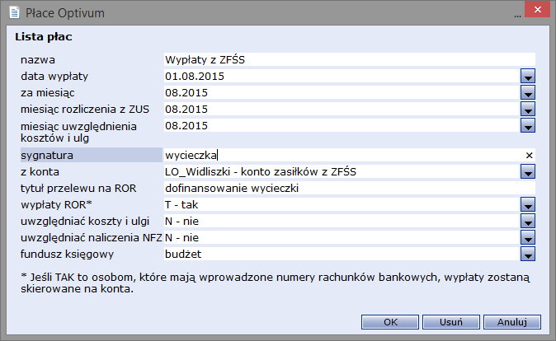Viewport: 556px width, 341px height.
Task: Click the za miesiąc value 08.2015
Action: 186,93
